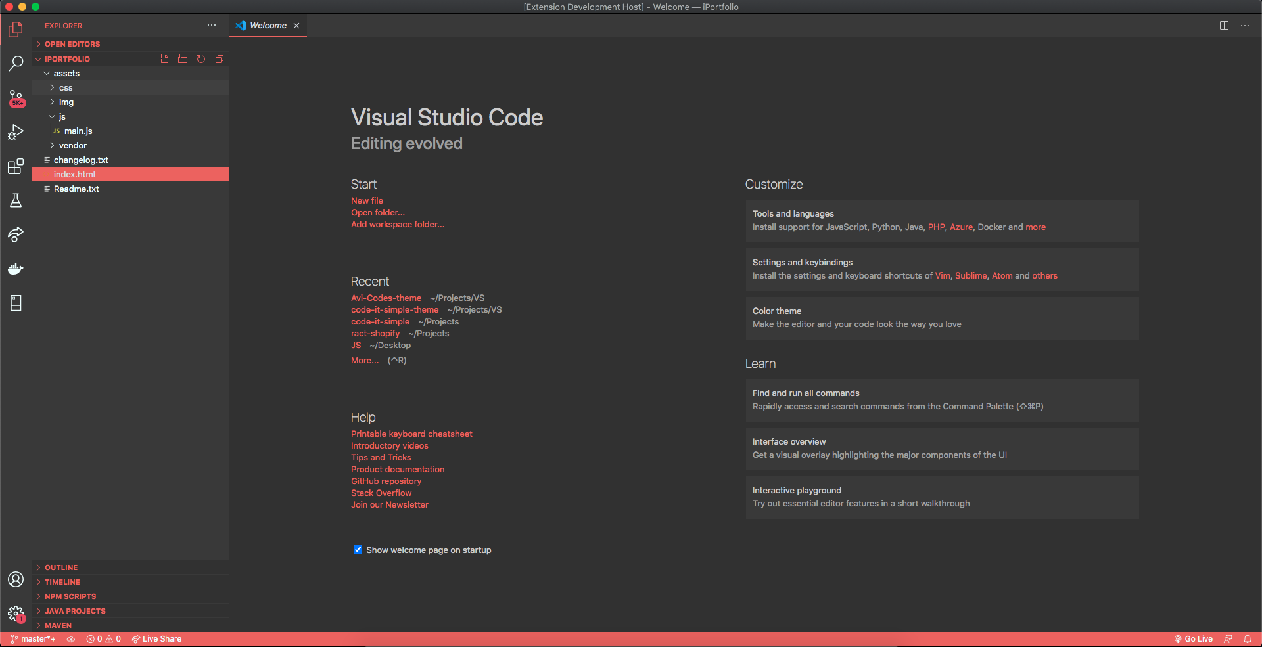Close the Welcome tab
Viewport: 1262px width, 647px height.
(x=296, y=26)
